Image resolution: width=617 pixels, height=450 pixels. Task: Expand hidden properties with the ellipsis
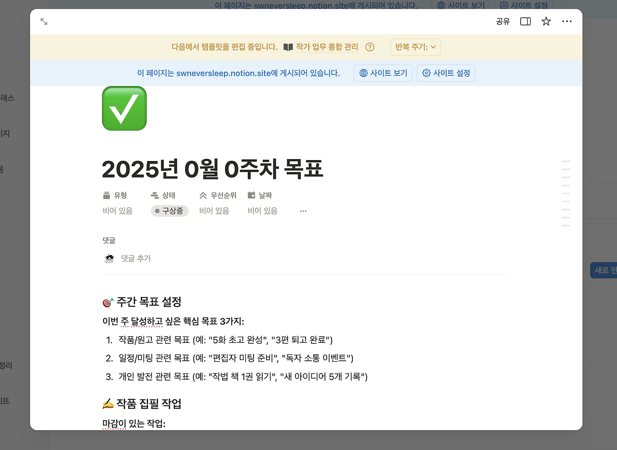[303, 211]
